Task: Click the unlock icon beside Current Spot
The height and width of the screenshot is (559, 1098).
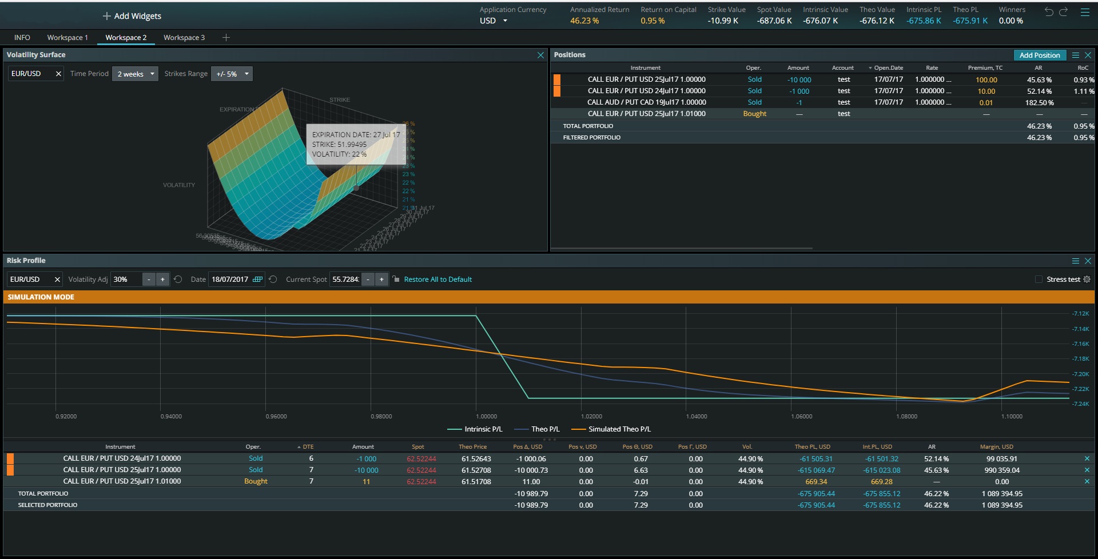Action: pyautogui.click(x=396, y=279)
